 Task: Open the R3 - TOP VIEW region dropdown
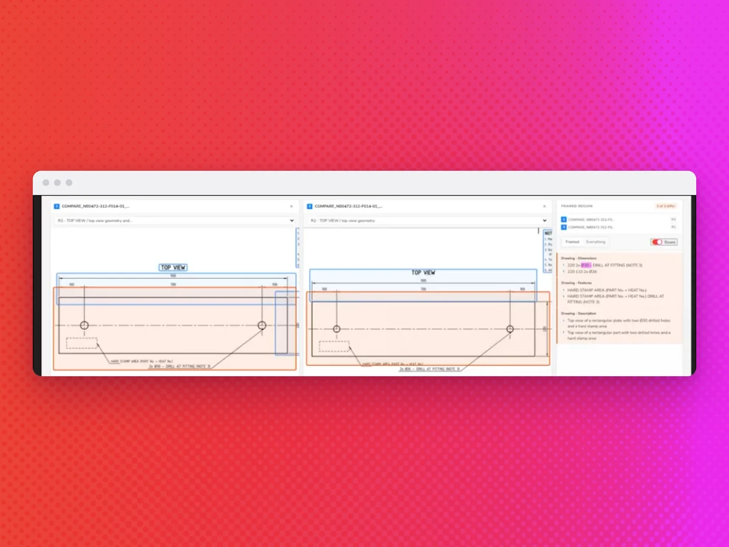coord(175,221)
